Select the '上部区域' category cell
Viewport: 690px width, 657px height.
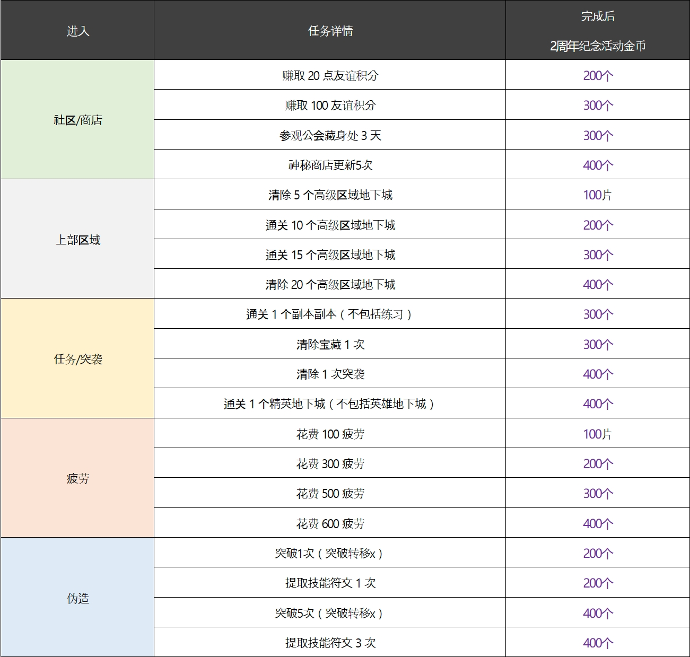pyautogui.click(x=77, y=240)
